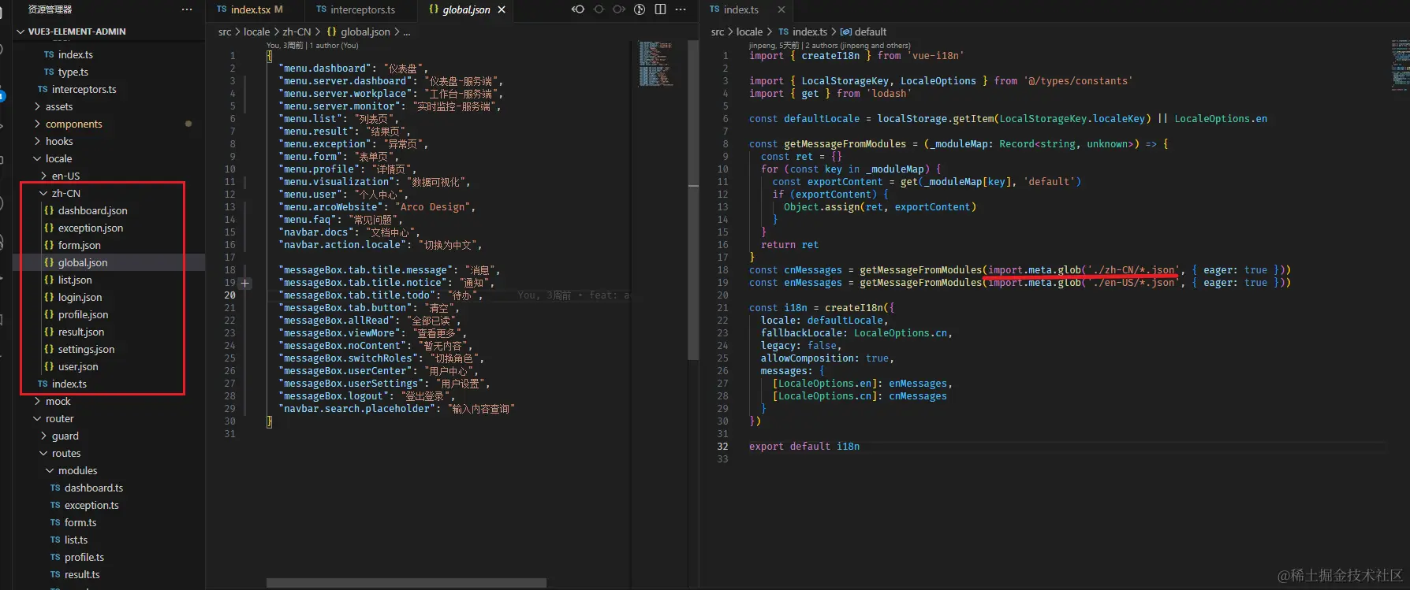
Task: Click the vertical scrollbar of global.json editor
Action: (693, 200)
